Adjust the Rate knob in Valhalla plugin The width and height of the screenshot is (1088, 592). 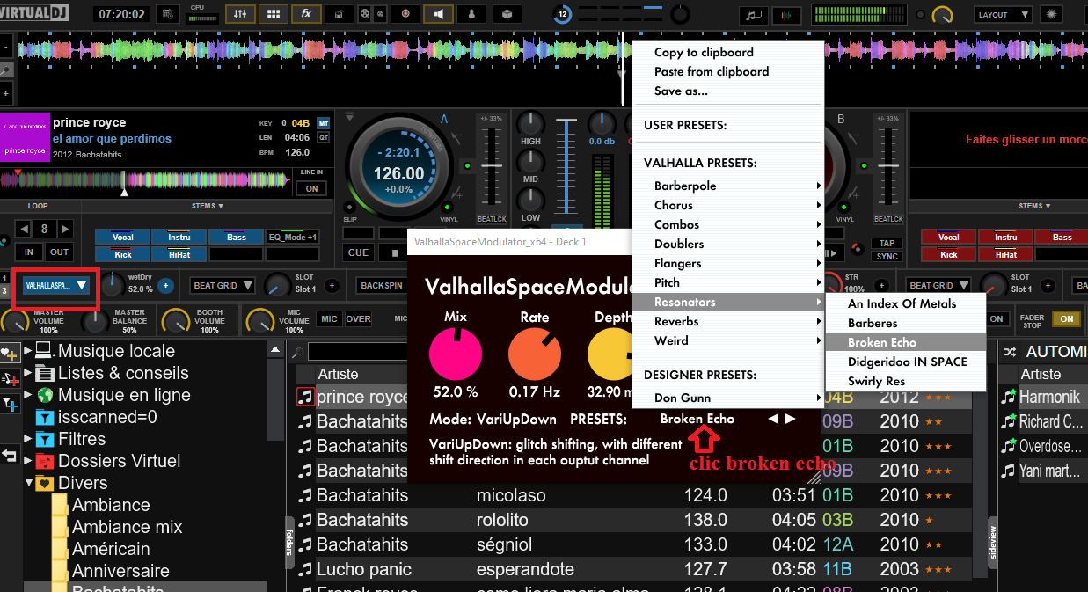pyautogui.click(x=535, y=354)
